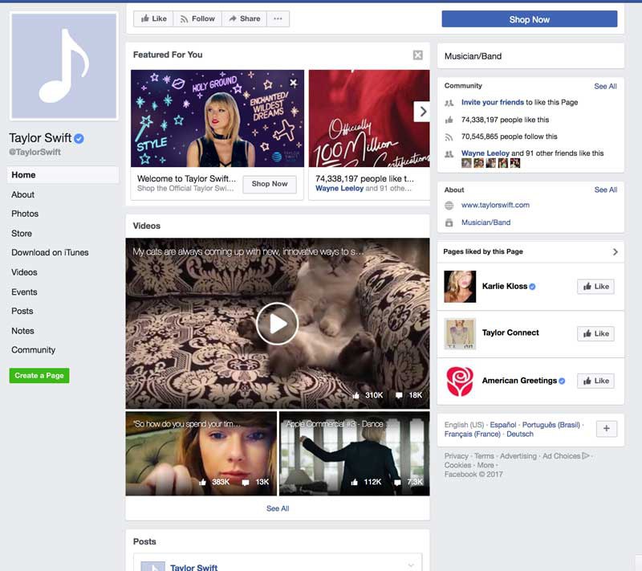642x571 pixels.
Task: Click the comment icon showing 13K
Action: pos(246,483)
